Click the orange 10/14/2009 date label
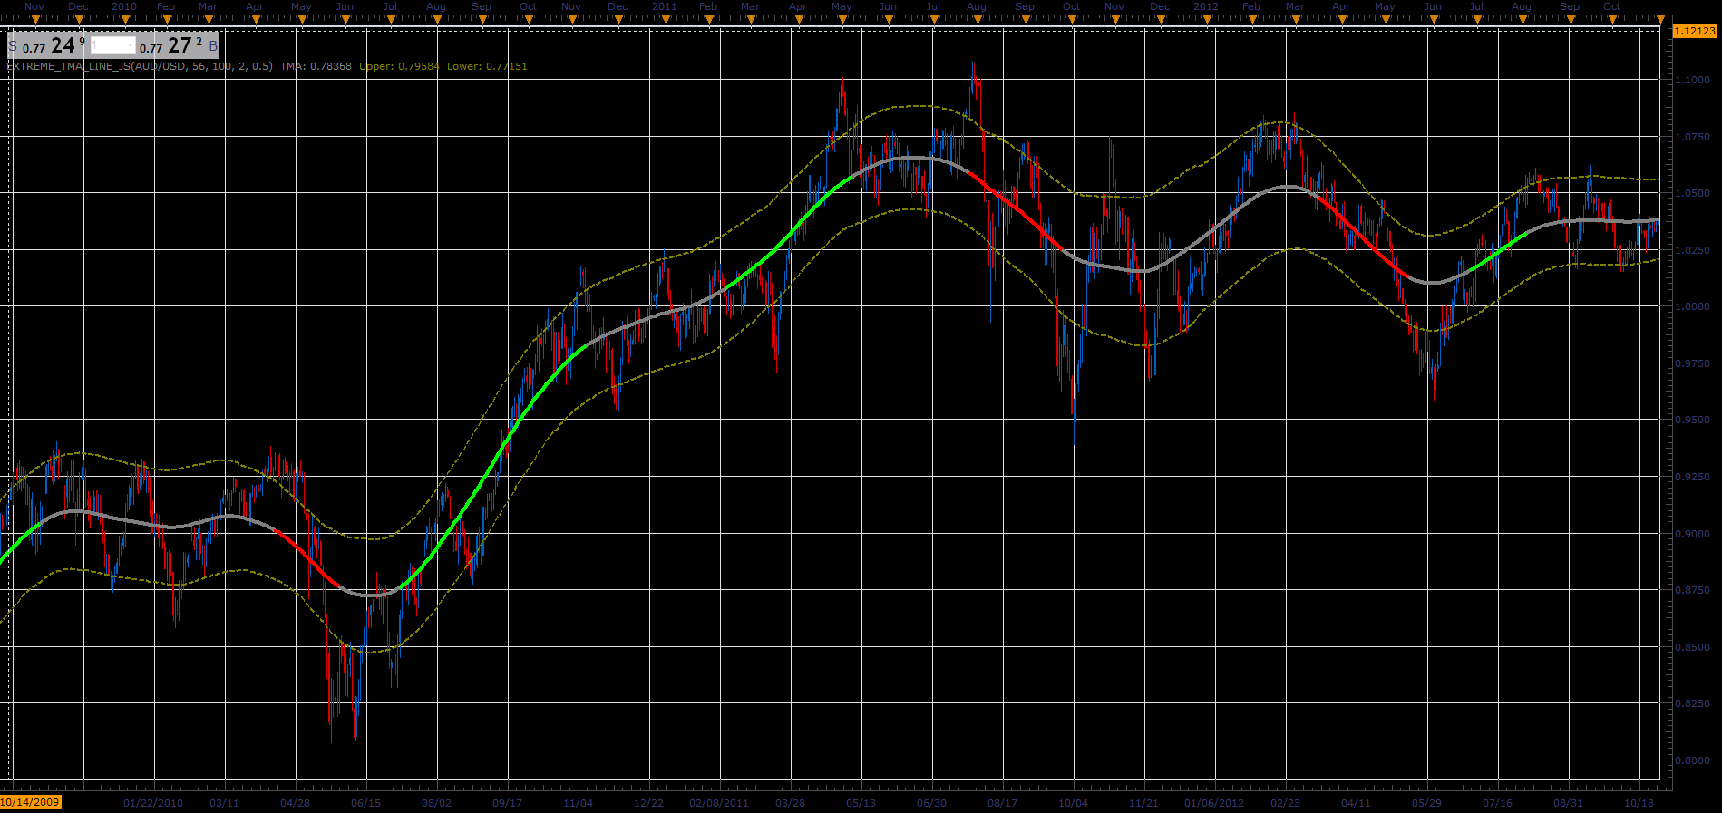This screenshot has width=1722, height=813. [x=31, y=802]
